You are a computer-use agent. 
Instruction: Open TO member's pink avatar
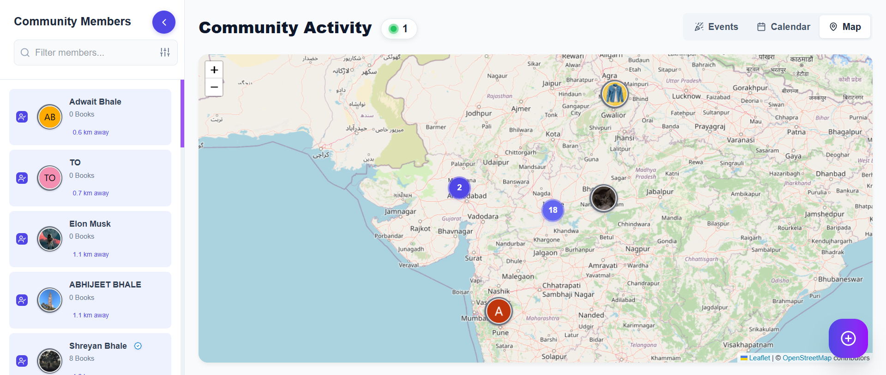50,178
